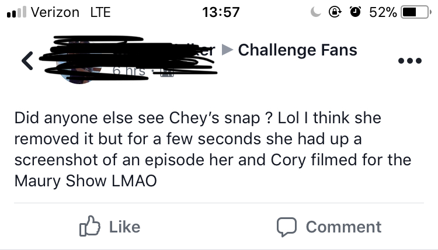Tap the Verizon carrier label

click(55, 12)
